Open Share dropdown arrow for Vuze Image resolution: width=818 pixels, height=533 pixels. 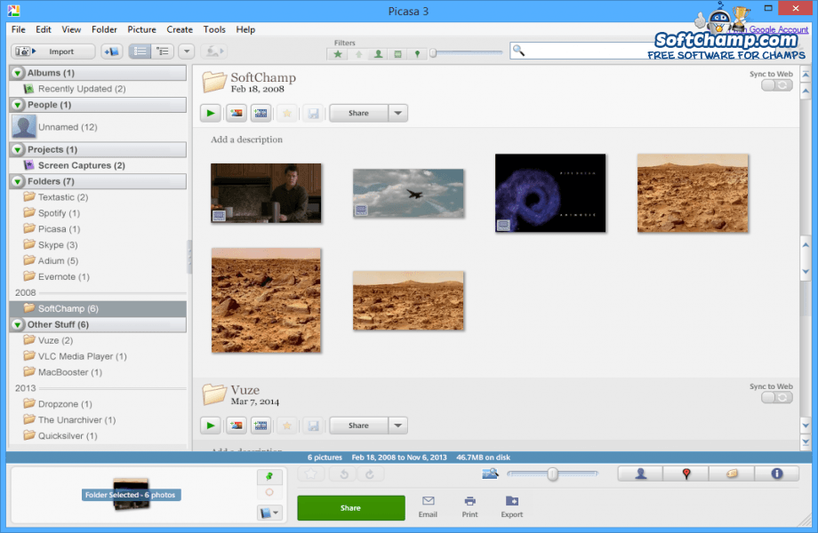[x=398, y=426]
